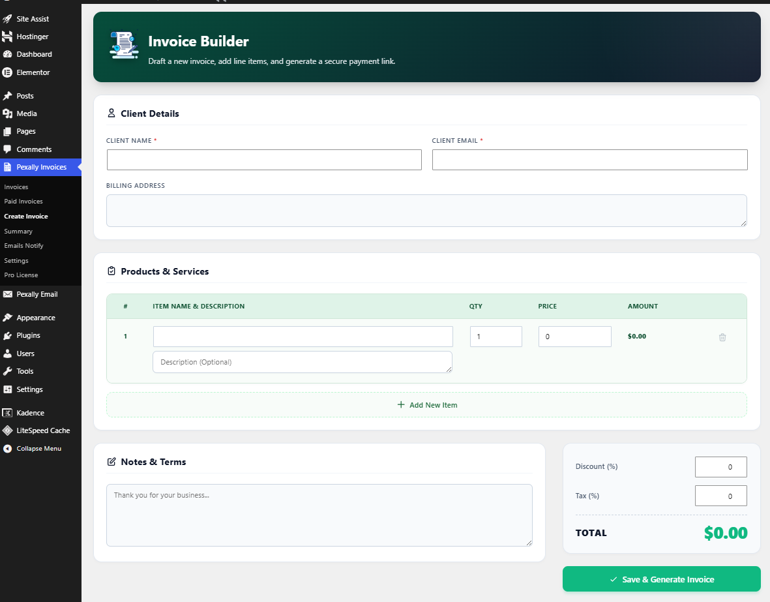770x602 pixels.
Task: Click the Appearance paintbrush icon
Action: (7, 318)
